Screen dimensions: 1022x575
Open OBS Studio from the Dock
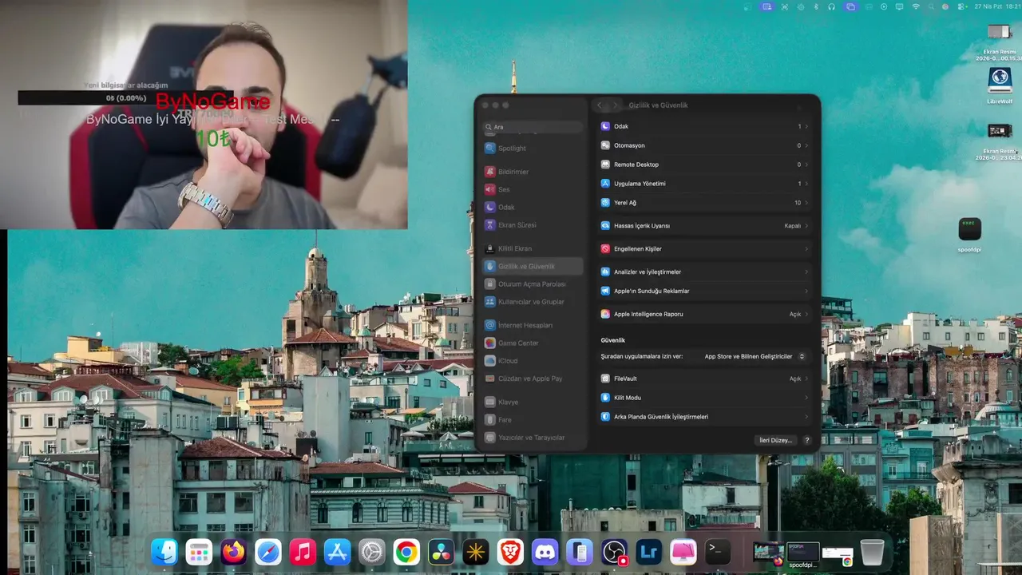pyautogui.click(x=614, y=552)
